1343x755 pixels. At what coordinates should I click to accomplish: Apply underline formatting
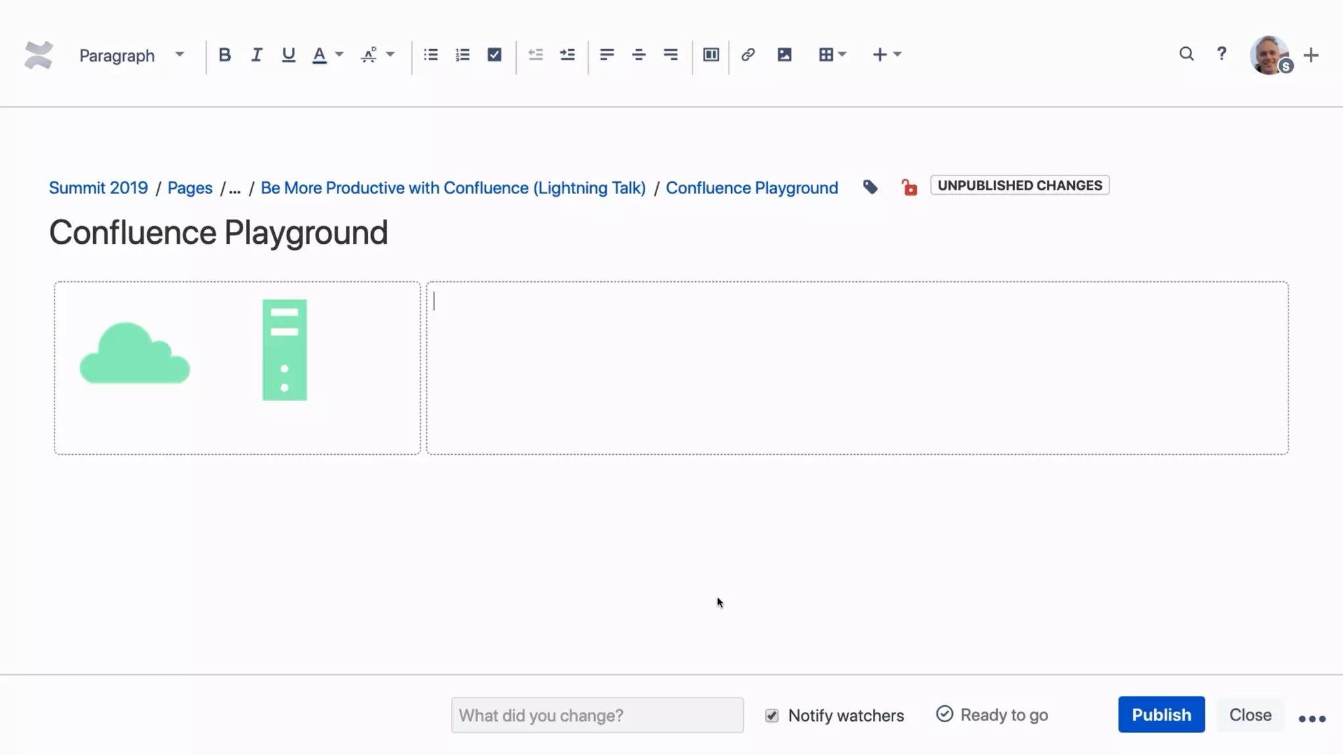point(288,55)
